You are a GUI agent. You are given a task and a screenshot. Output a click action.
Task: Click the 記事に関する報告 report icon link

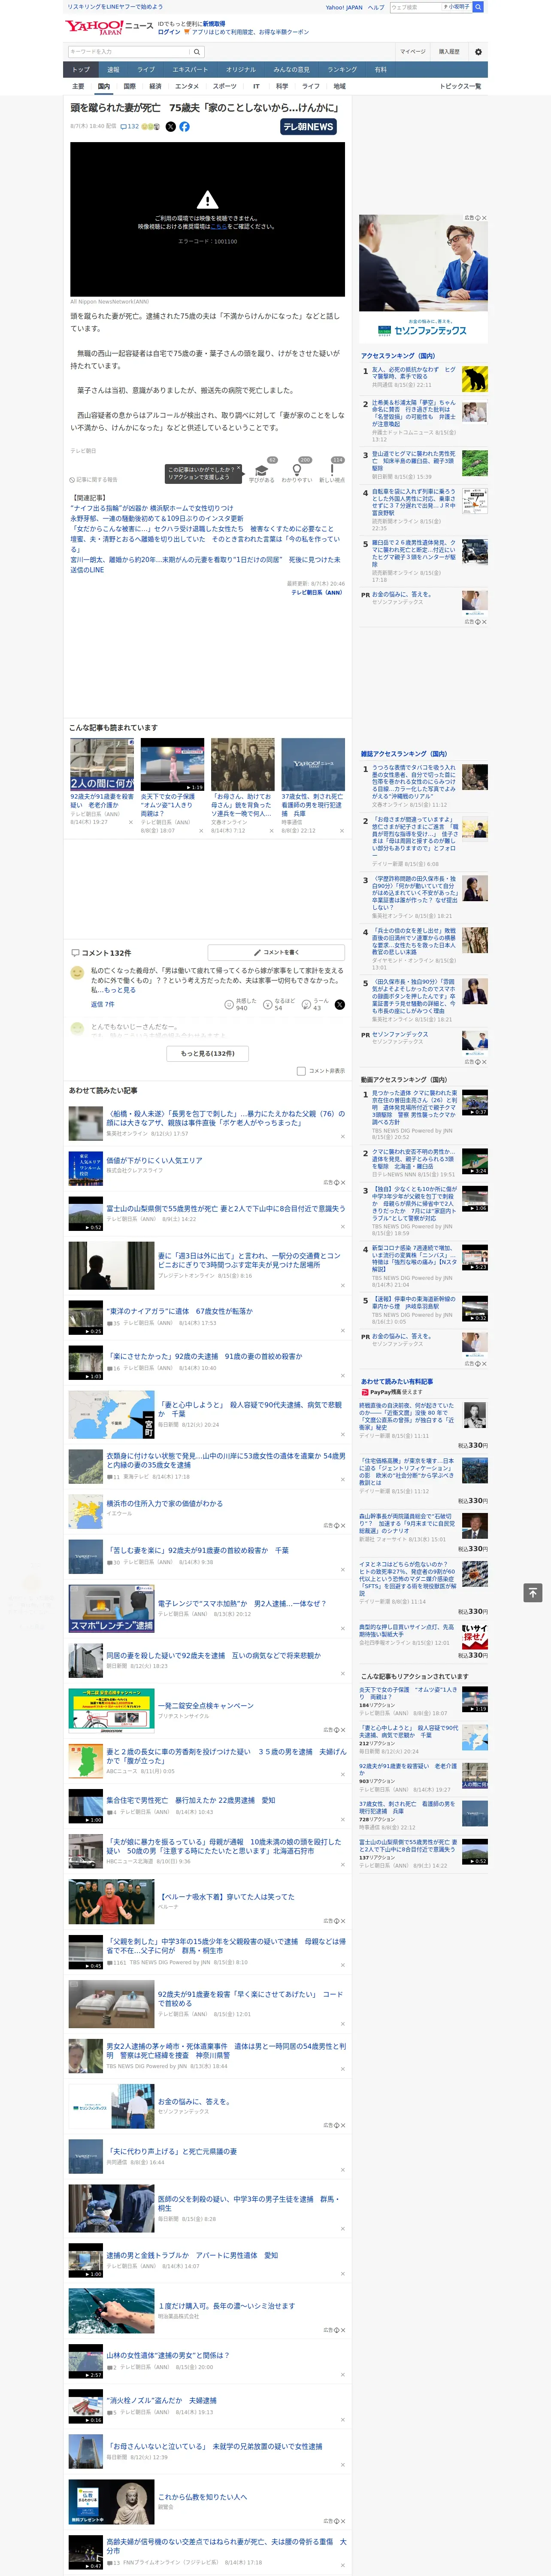coord(94,479)
